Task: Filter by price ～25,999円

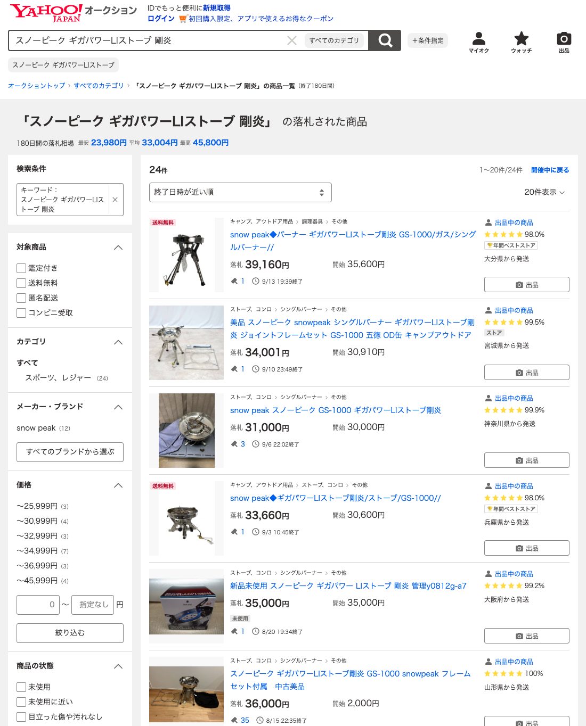Action: click(x=37, y=506)
